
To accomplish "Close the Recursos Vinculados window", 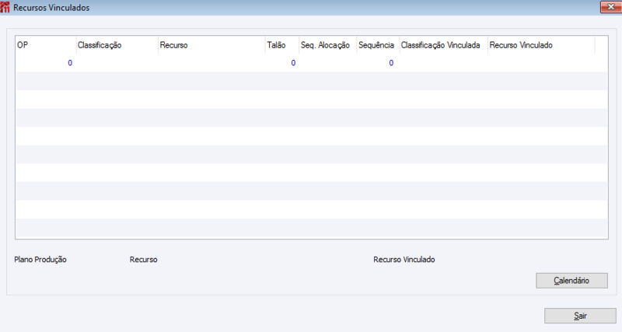I will pos(610,7).
